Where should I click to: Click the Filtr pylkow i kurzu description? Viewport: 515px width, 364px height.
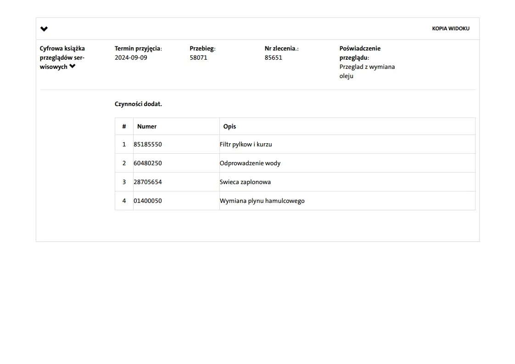pos(246,144)
